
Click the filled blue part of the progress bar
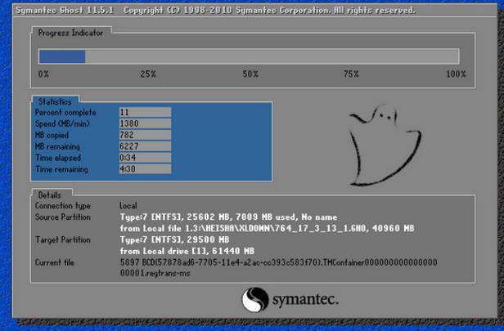62,56
